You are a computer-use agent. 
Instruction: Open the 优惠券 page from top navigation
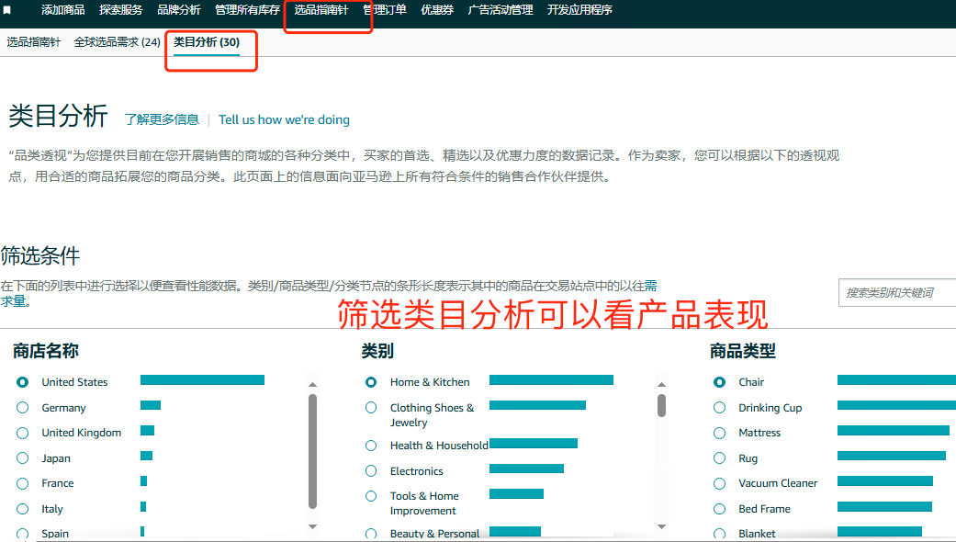click(436, 11)
